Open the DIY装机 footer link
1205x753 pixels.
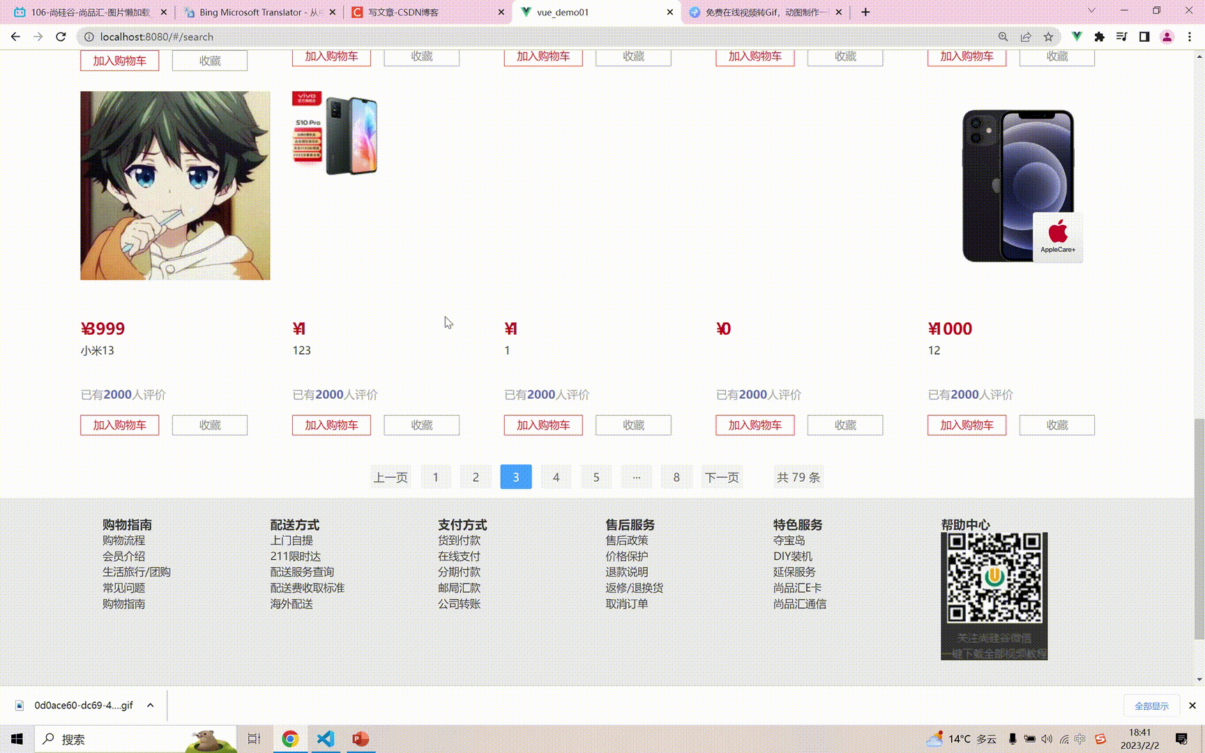[x=793, y=556]
